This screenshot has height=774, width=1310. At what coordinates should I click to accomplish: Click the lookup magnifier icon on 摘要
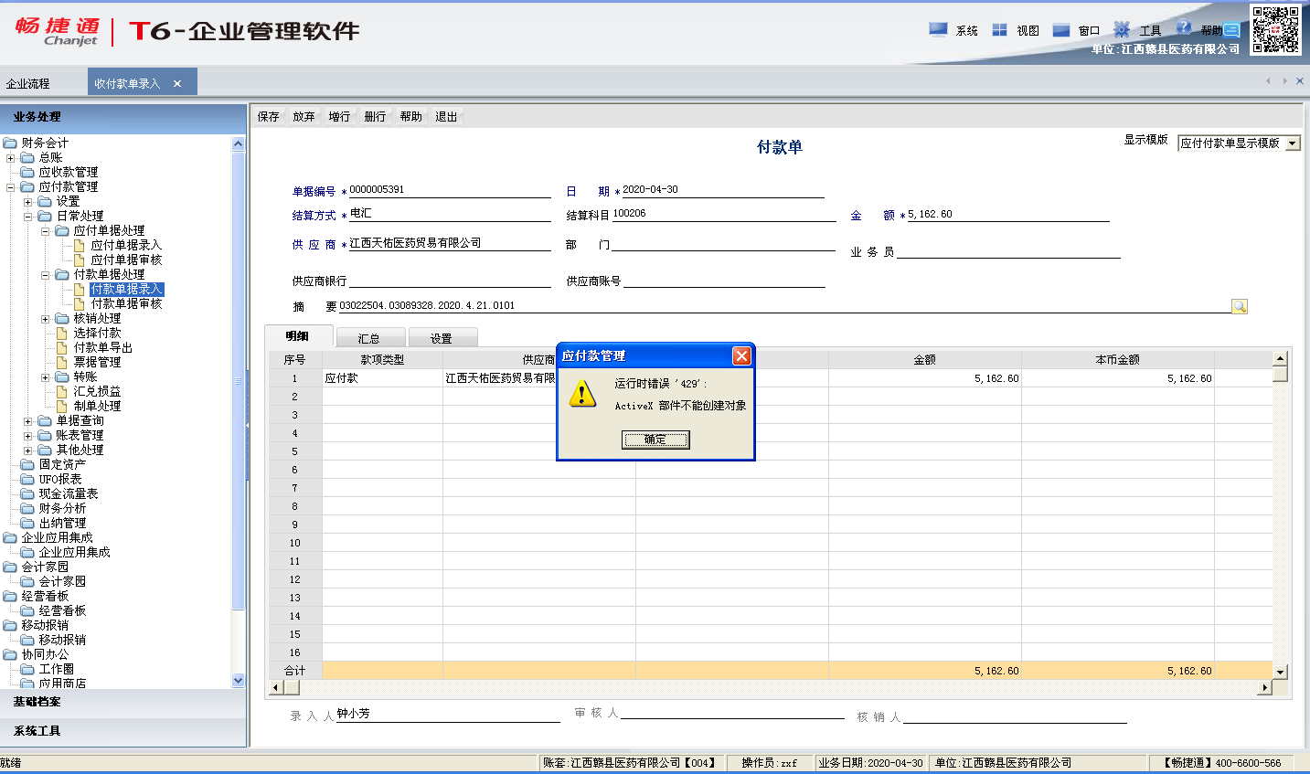pos(1239,306)
